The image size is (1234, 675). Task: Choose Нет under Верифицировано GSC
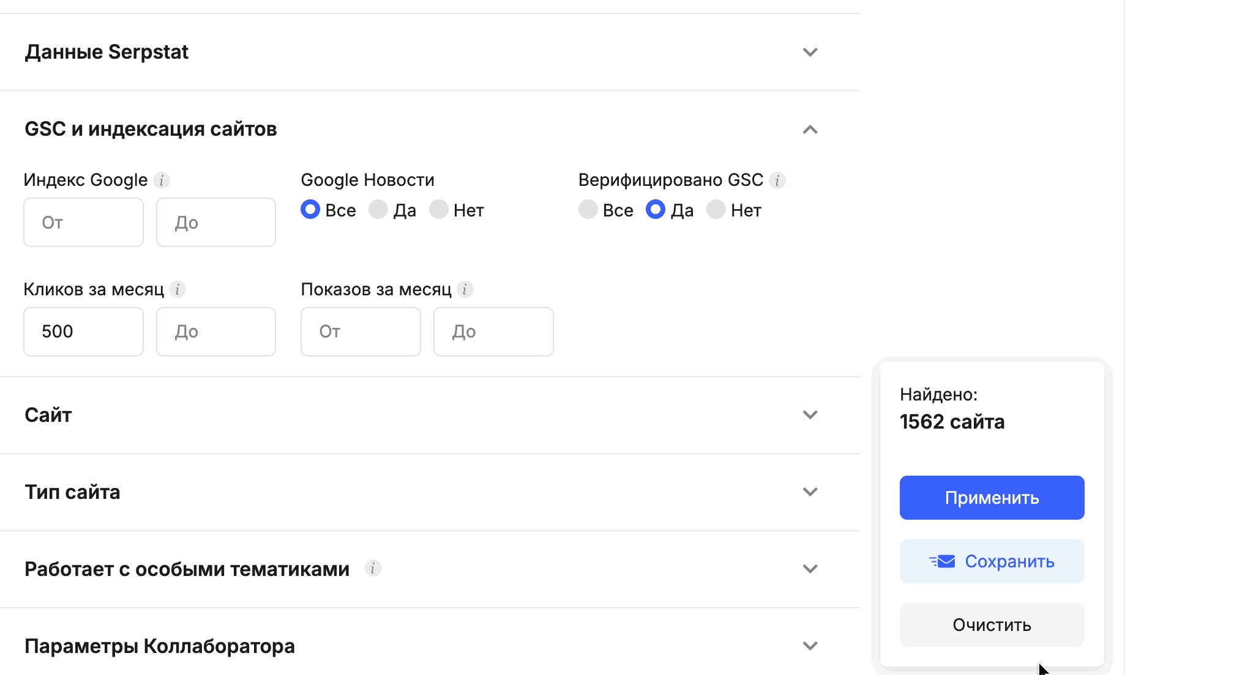coord(716,210)
